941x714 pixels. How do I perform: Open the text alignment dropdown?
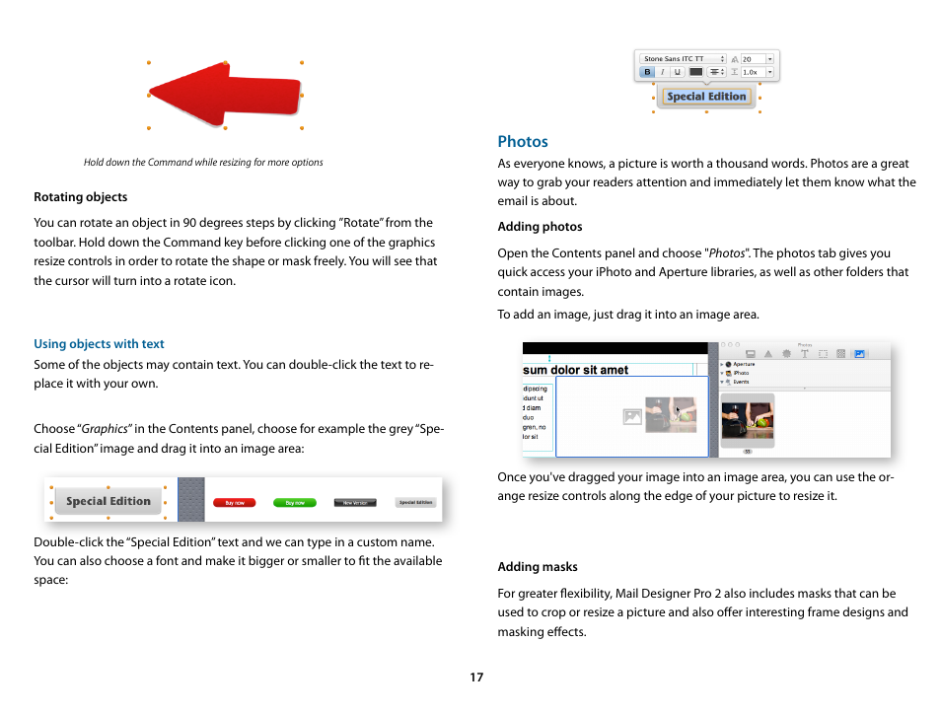click(x=716, y=72)
